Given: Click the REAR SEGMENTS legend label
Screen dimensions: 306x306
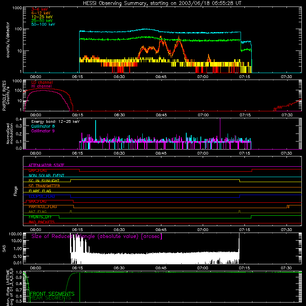Looking at the screenshot, I should [50, 298].
